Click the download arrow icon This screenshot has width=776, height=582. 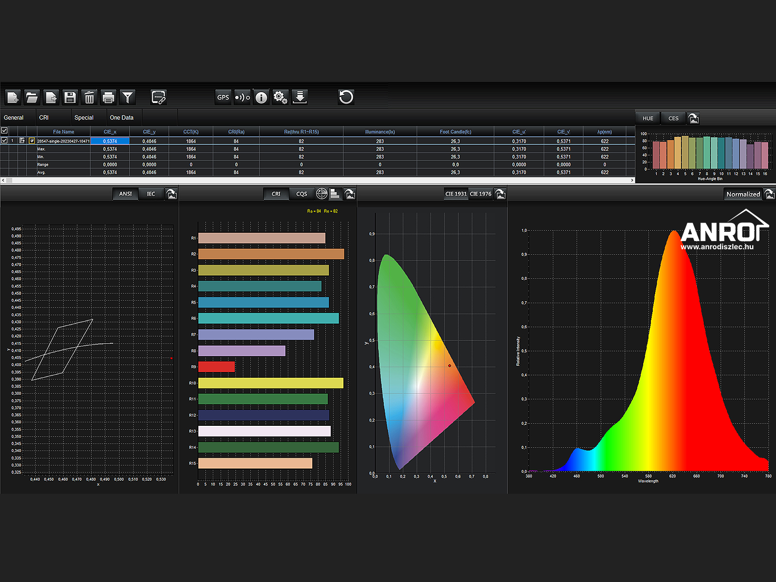click(x=300, y=97)
